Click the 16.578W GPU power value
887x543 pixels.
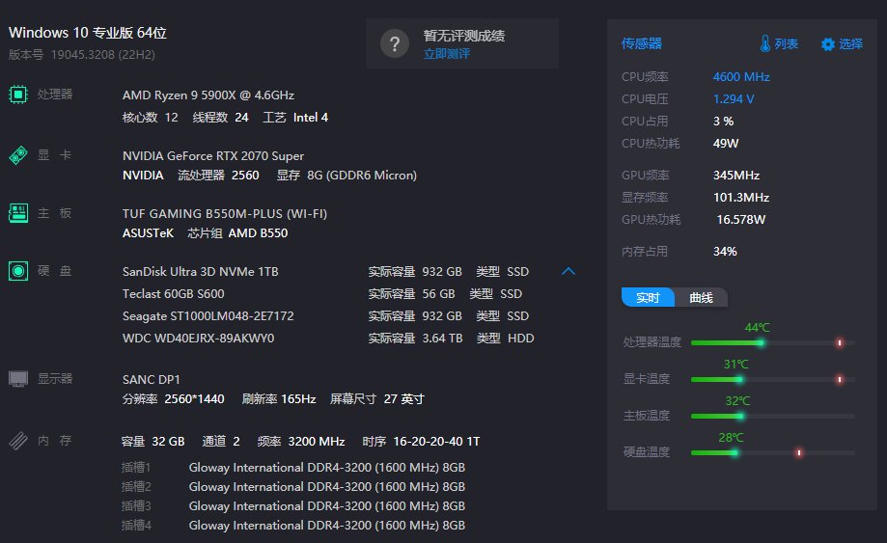pos(741,219)
